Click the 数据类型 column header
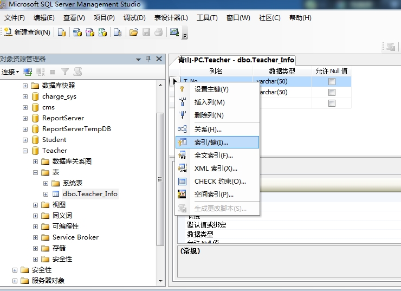Viewport: 401px width, 291px height. point(282,71)
